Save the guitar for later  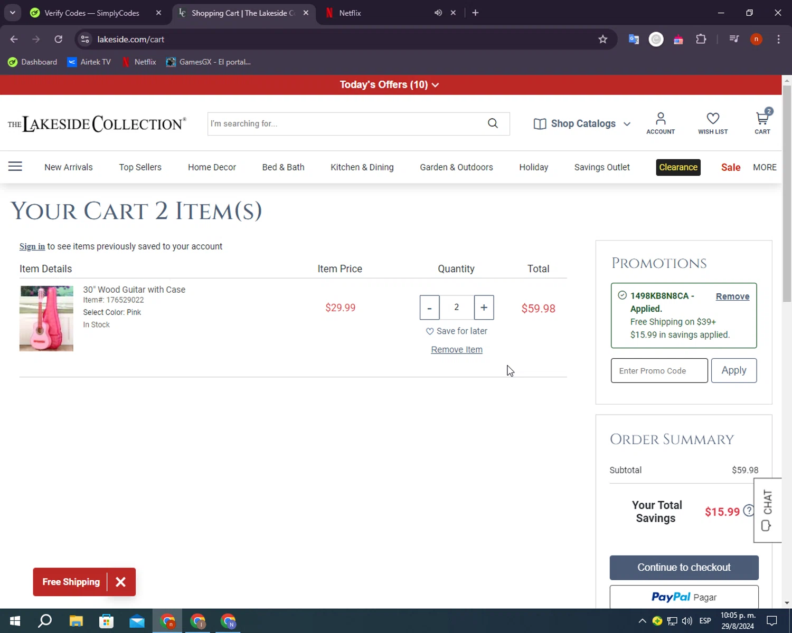click(457, 331)
